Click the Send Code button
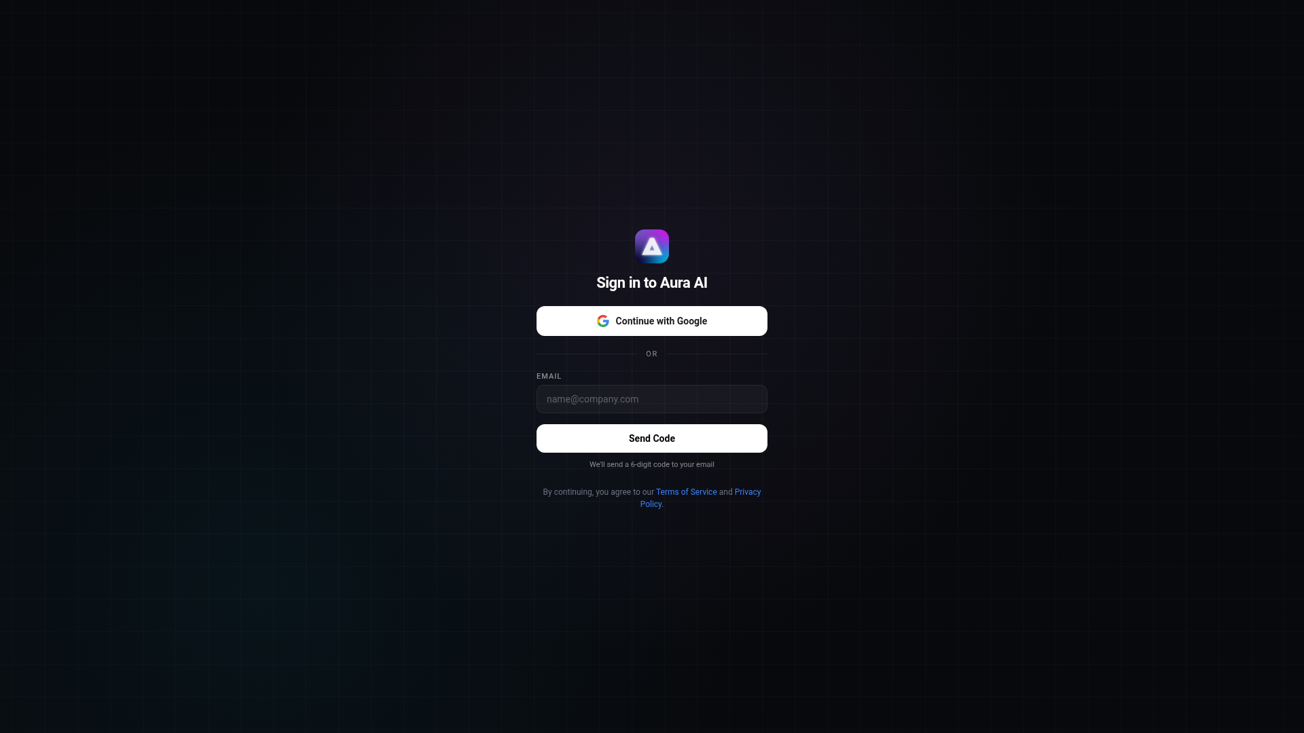Image resolution: width=1304 pixels, height=733 pixels. (652, 438)
